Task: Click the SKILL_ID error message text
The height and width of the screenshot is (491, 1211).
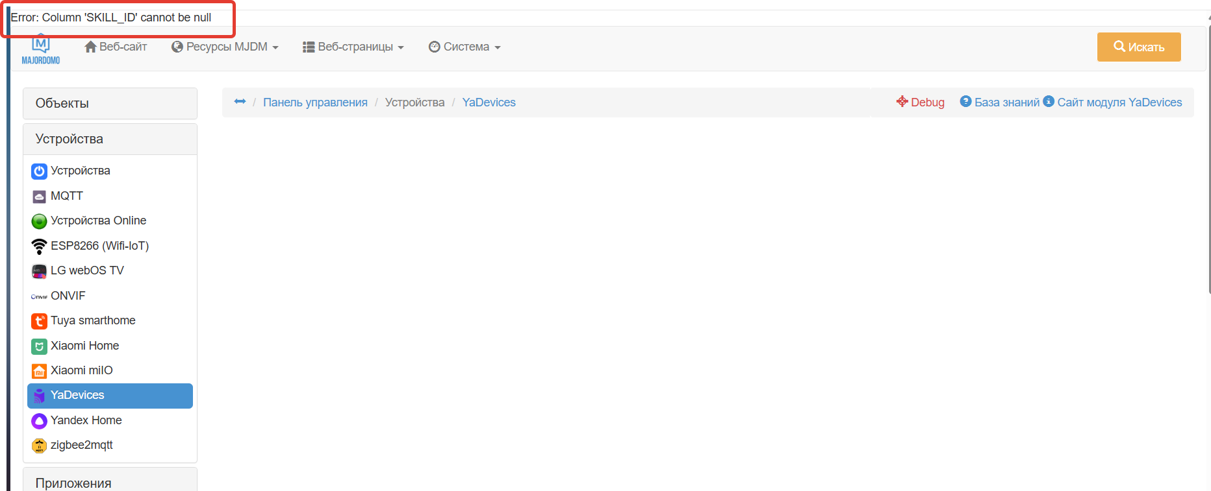Action: pyautogui.click(x=111, y=18)
